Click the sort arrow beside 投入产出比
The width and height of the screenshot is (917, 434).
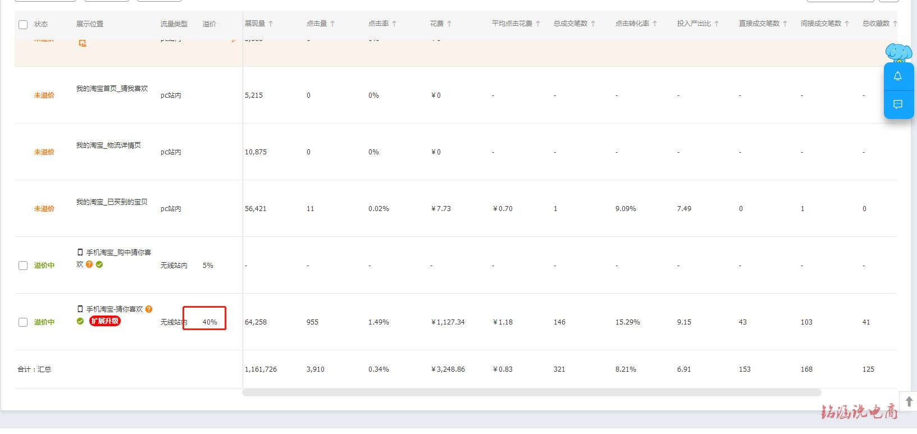pyautogui.click(x=717, y=24)
